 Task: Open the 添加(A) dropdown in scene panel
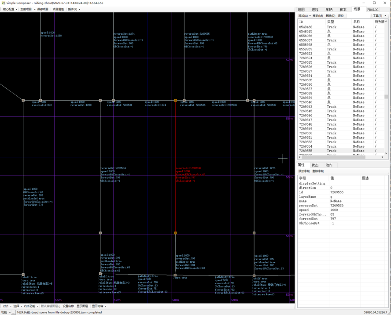pyautogui.click(x=304, y=16)
